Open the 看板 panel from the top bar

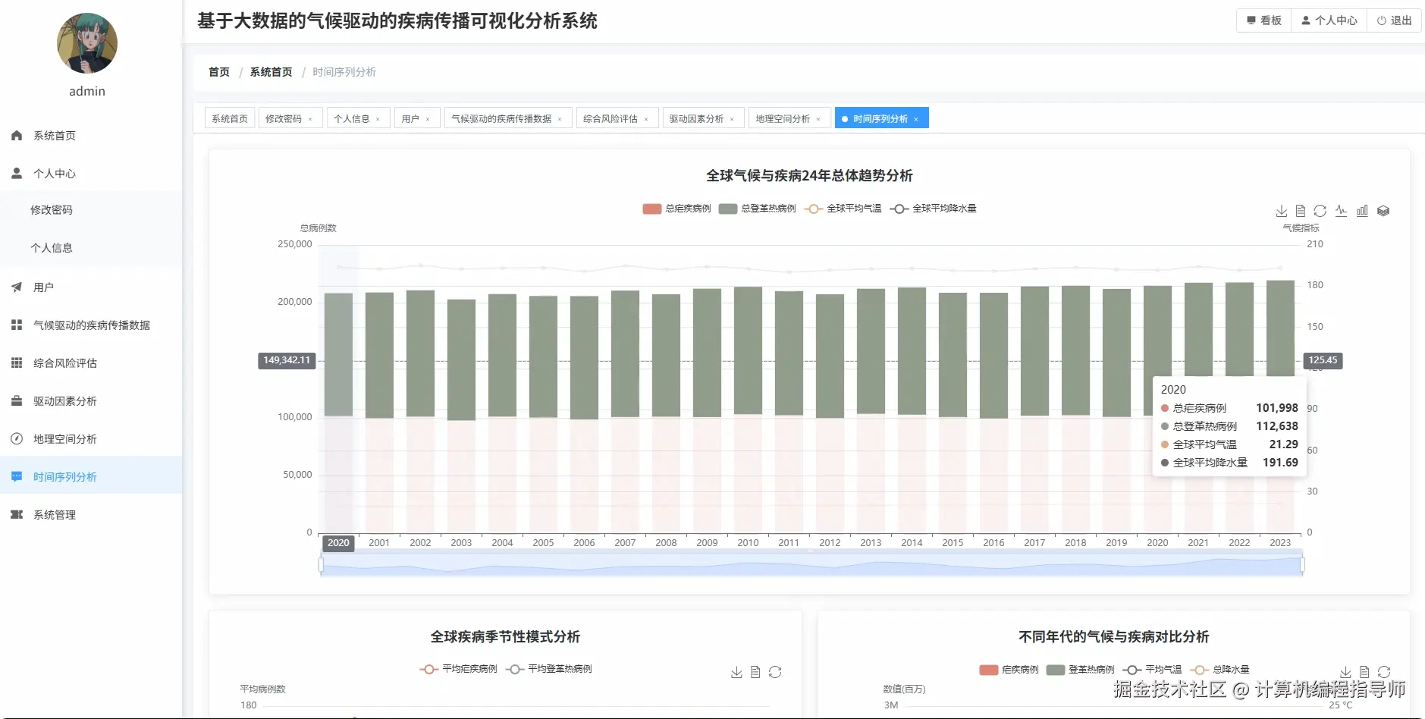pos(1262,20)
